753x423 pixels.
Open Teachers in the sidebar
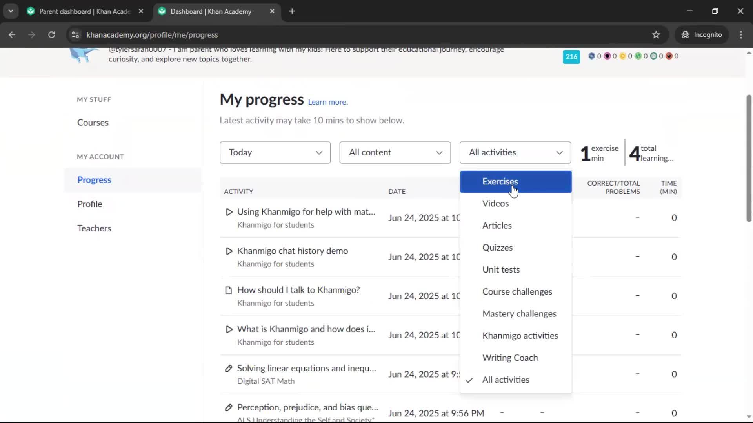(x=94, y=228)
